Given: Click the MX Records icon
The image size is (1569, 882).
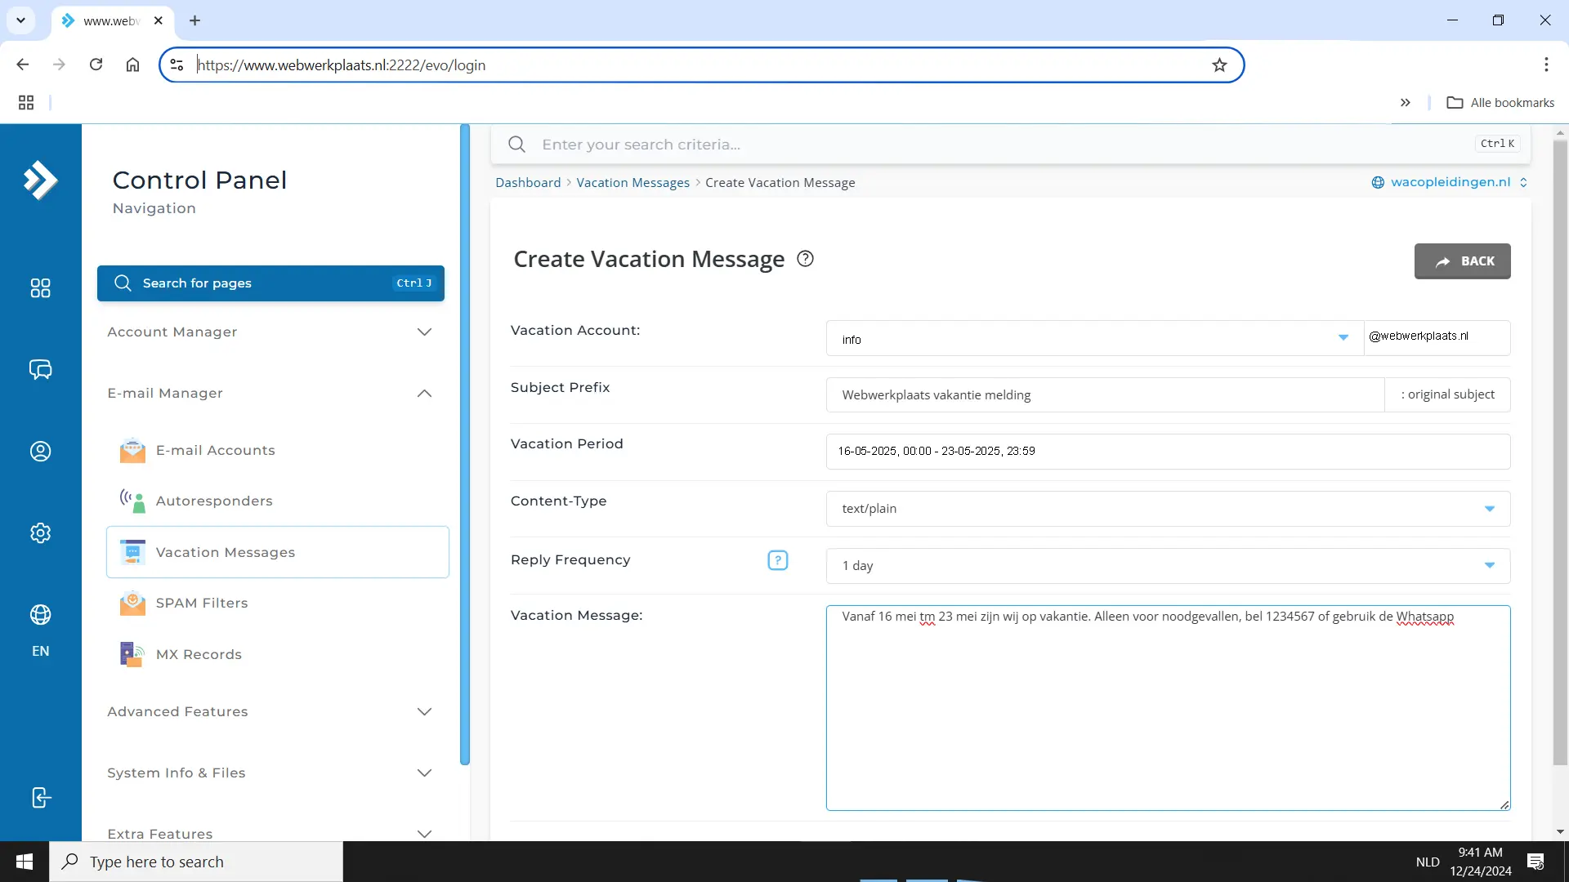Looking at the screenshot, I should point(132,653).
